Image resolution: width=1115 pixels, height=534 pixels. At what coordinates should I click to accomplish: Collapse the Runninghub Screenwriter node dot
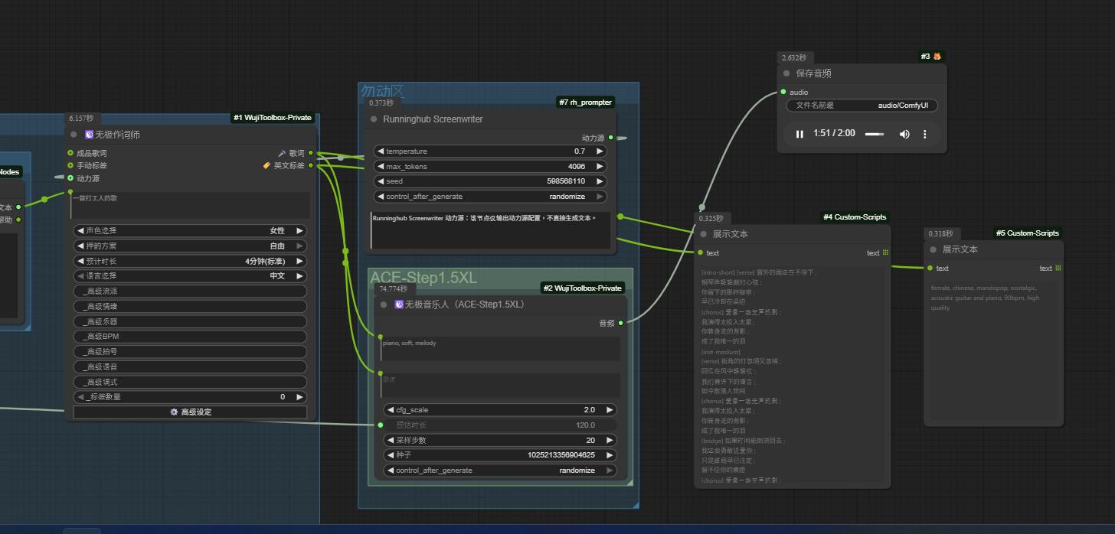pos(374,119)
